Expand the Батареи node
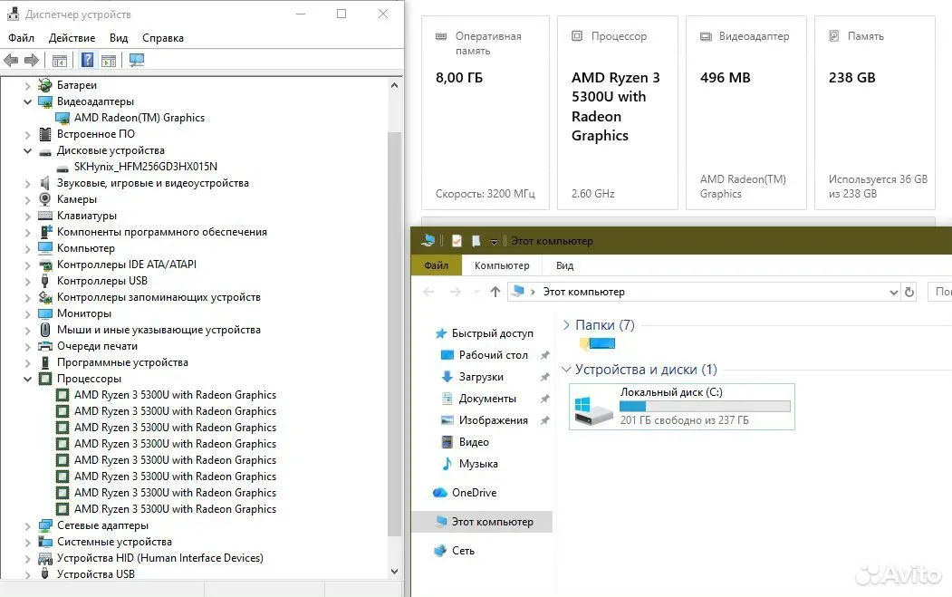This screenshot has width=952, height=597. pos(27,86)
